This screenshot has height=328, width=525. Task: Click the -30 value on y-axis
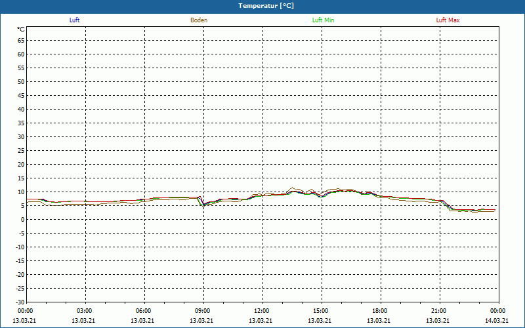(x=20, y=301)
